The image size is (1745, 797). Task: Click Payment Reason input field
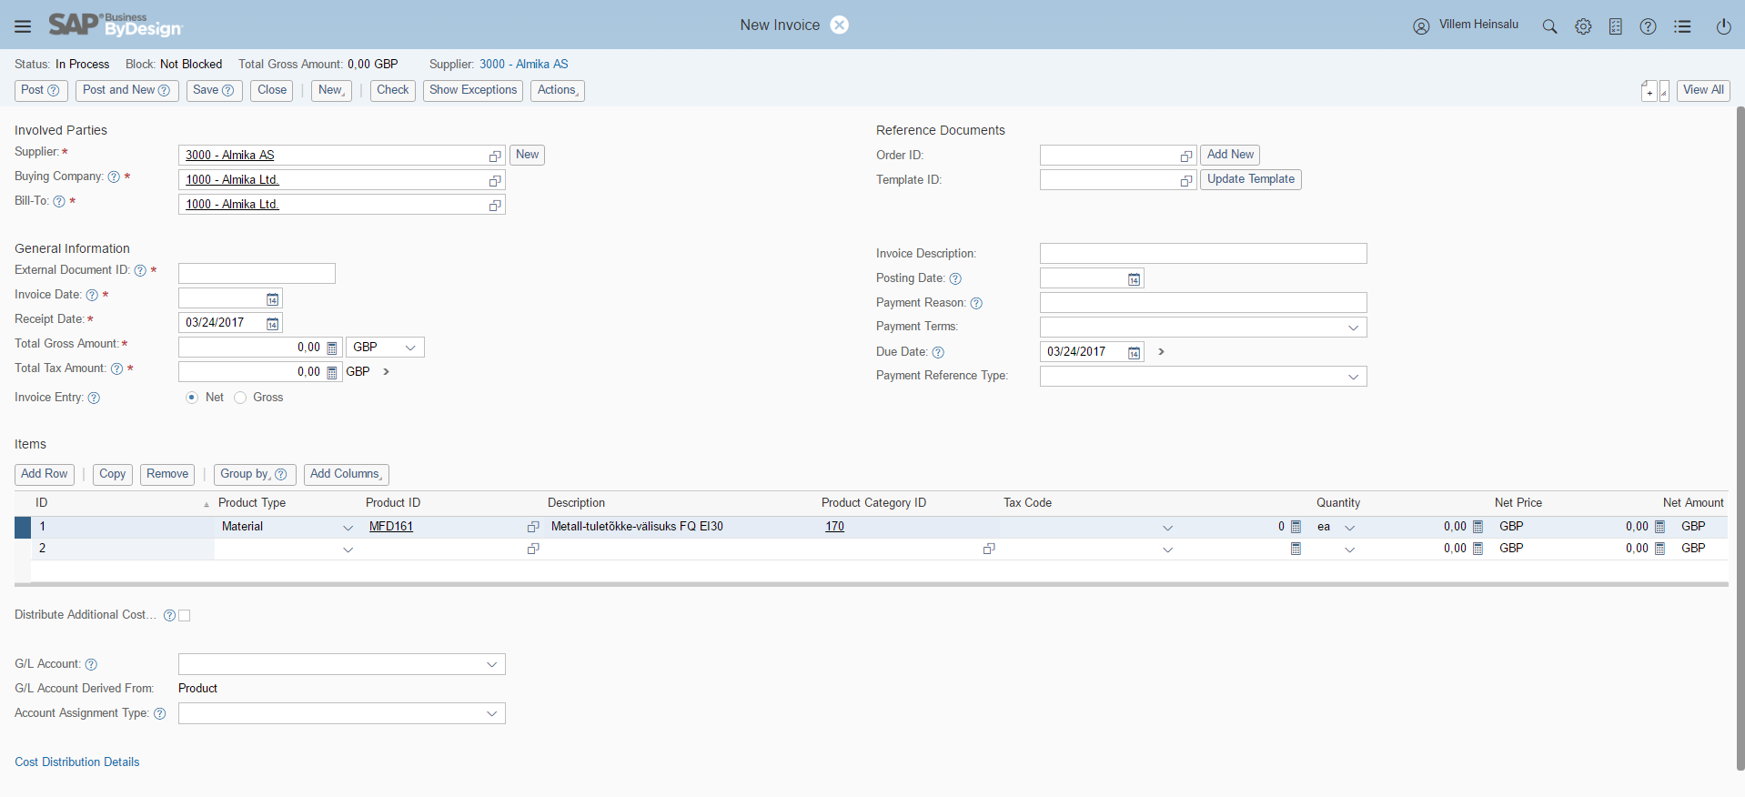click(1203, 303)
